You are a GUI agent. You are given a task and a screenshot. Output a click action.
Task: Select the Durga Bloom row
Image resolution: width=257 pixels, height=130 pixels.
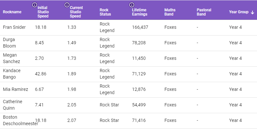(x=128, y=43)
